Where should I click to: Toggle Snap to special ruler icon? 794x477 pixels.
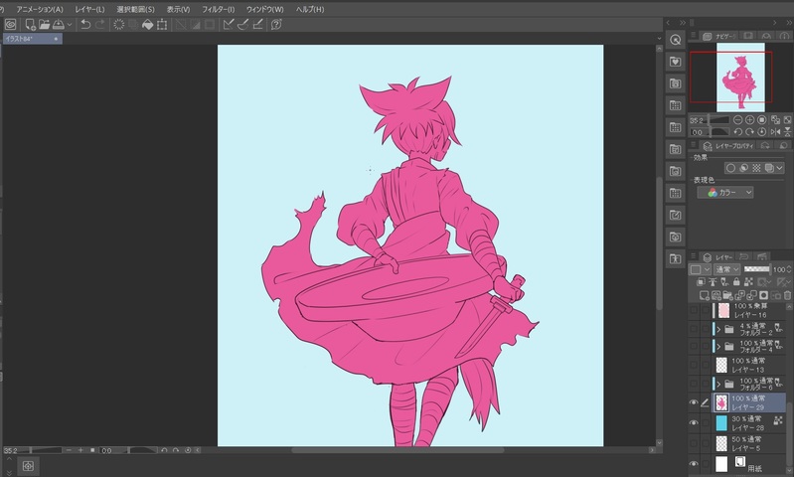243,24
